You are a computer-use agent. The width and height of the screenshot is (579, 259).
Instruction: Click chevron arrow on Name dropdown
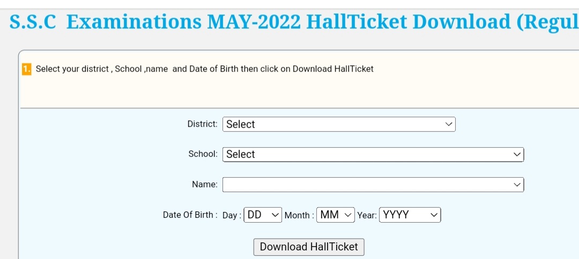(517, 185)
